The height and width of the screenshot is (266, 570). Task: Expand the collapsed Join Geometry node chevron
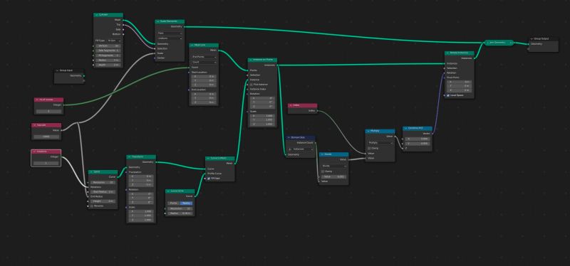487,43
